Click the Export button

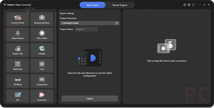[90, 99]
